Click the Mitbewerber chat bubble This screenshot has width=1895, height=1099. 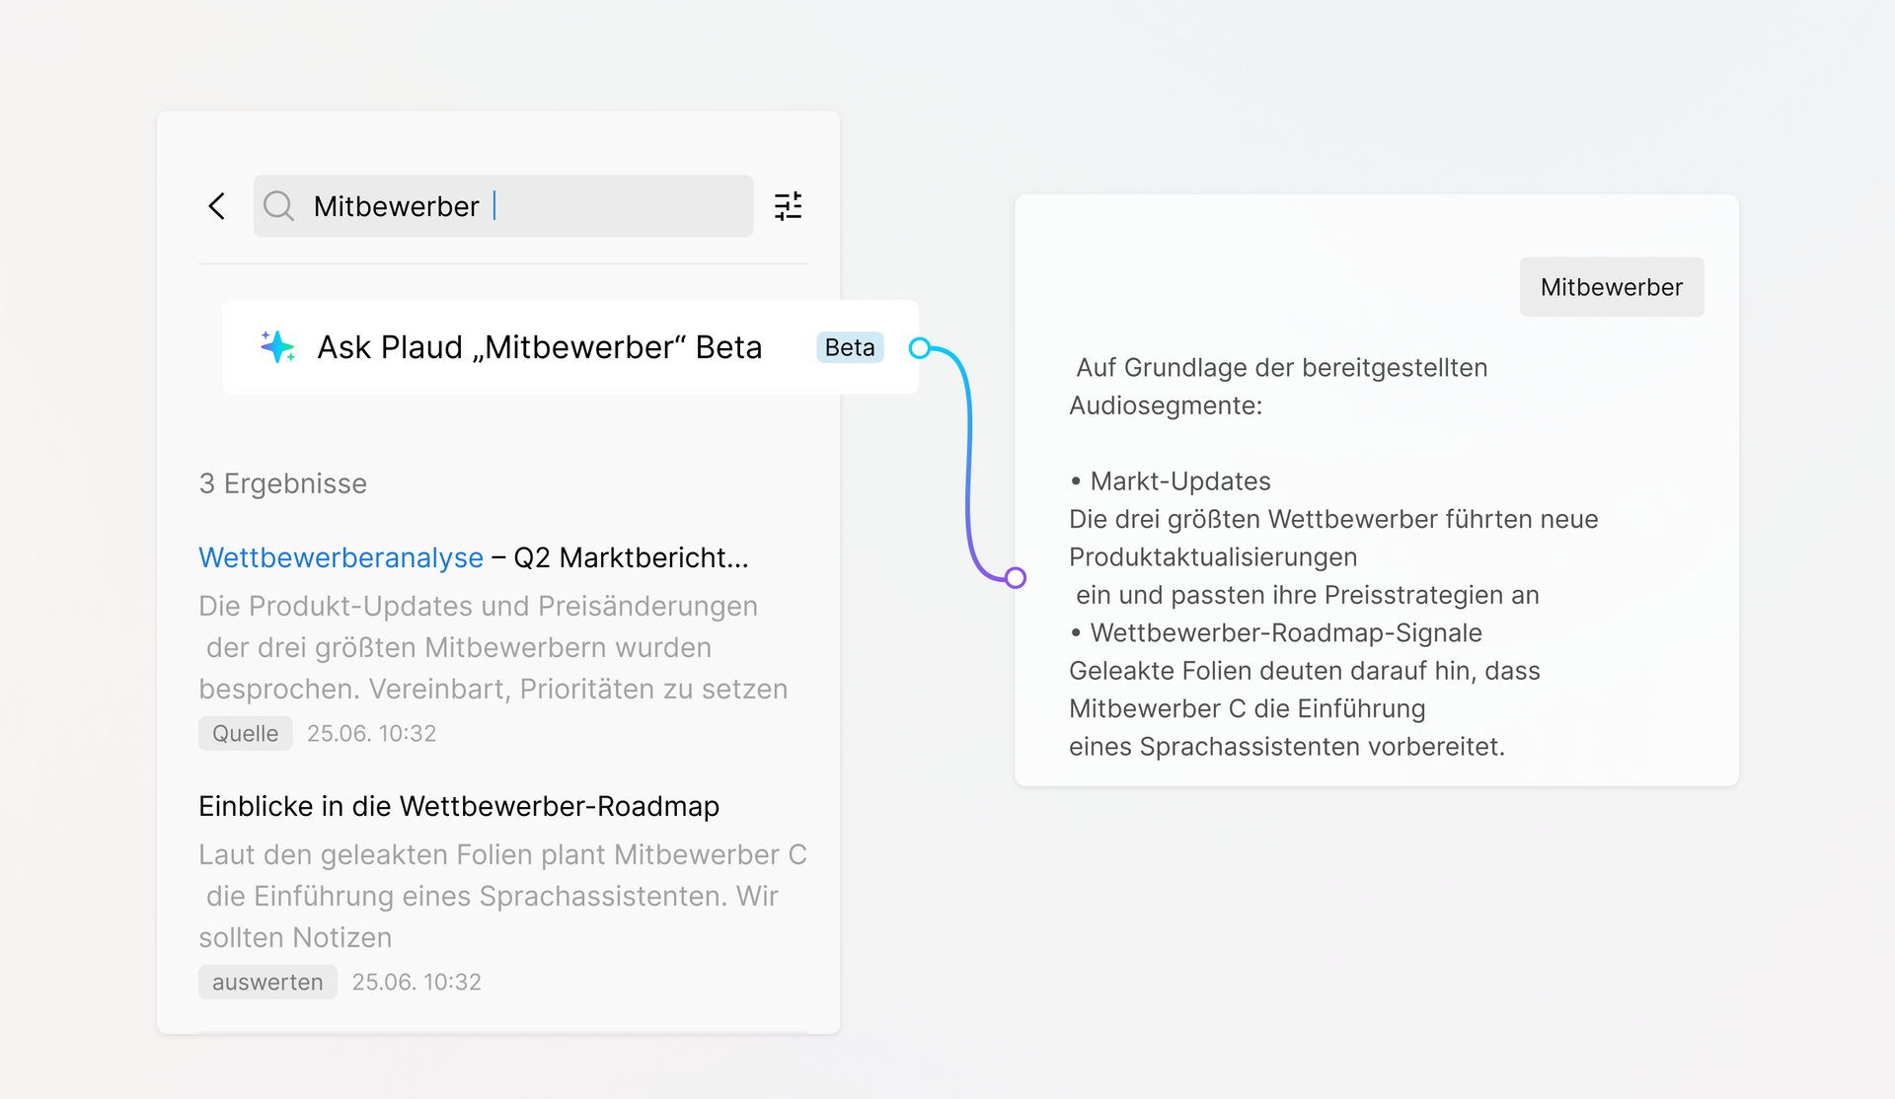pos(1611,287)
